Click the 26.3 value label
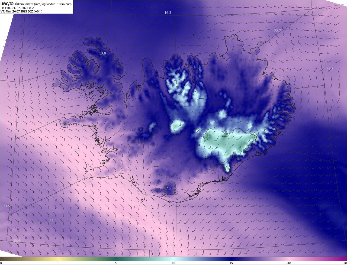Image resolution: width=347 pixels, height=265 pixels. click(277, 80)
